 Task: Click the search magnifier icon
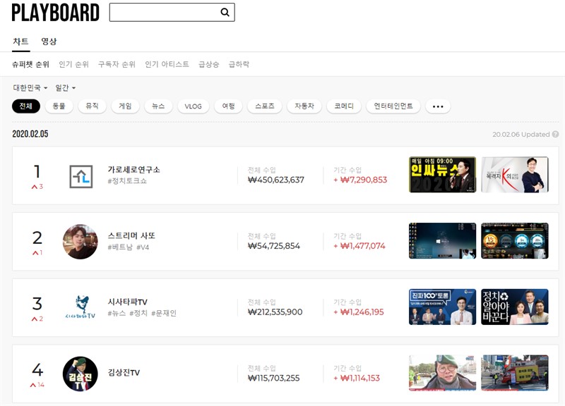coord(225,13)
